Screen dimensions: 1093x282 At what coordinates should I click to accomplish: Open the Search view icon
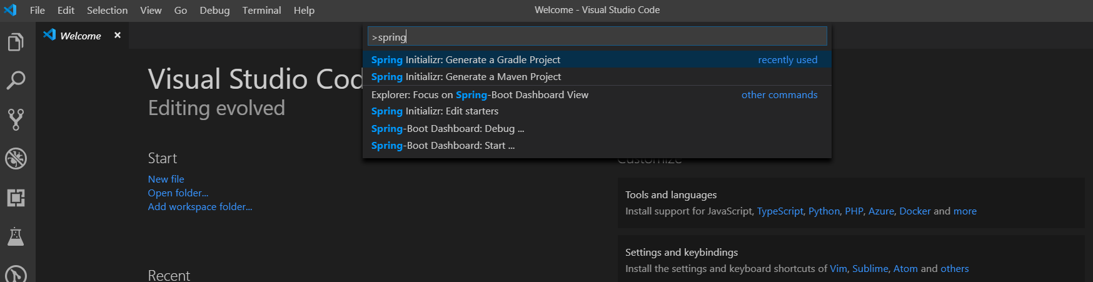16,80
